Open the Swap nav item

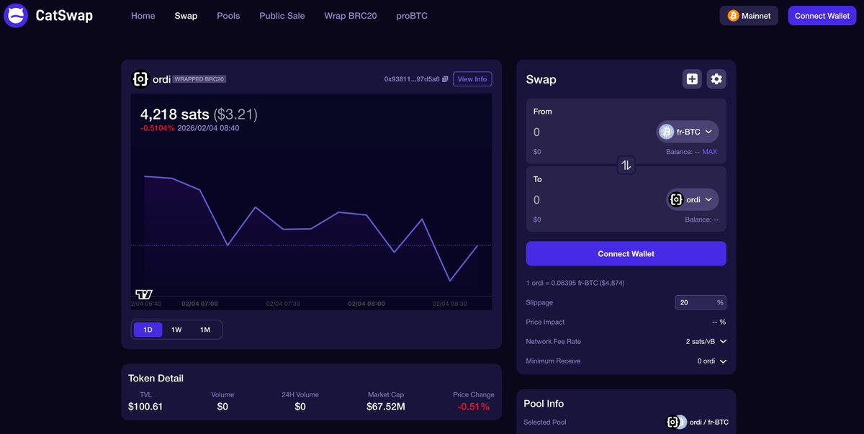coord(186,16)
